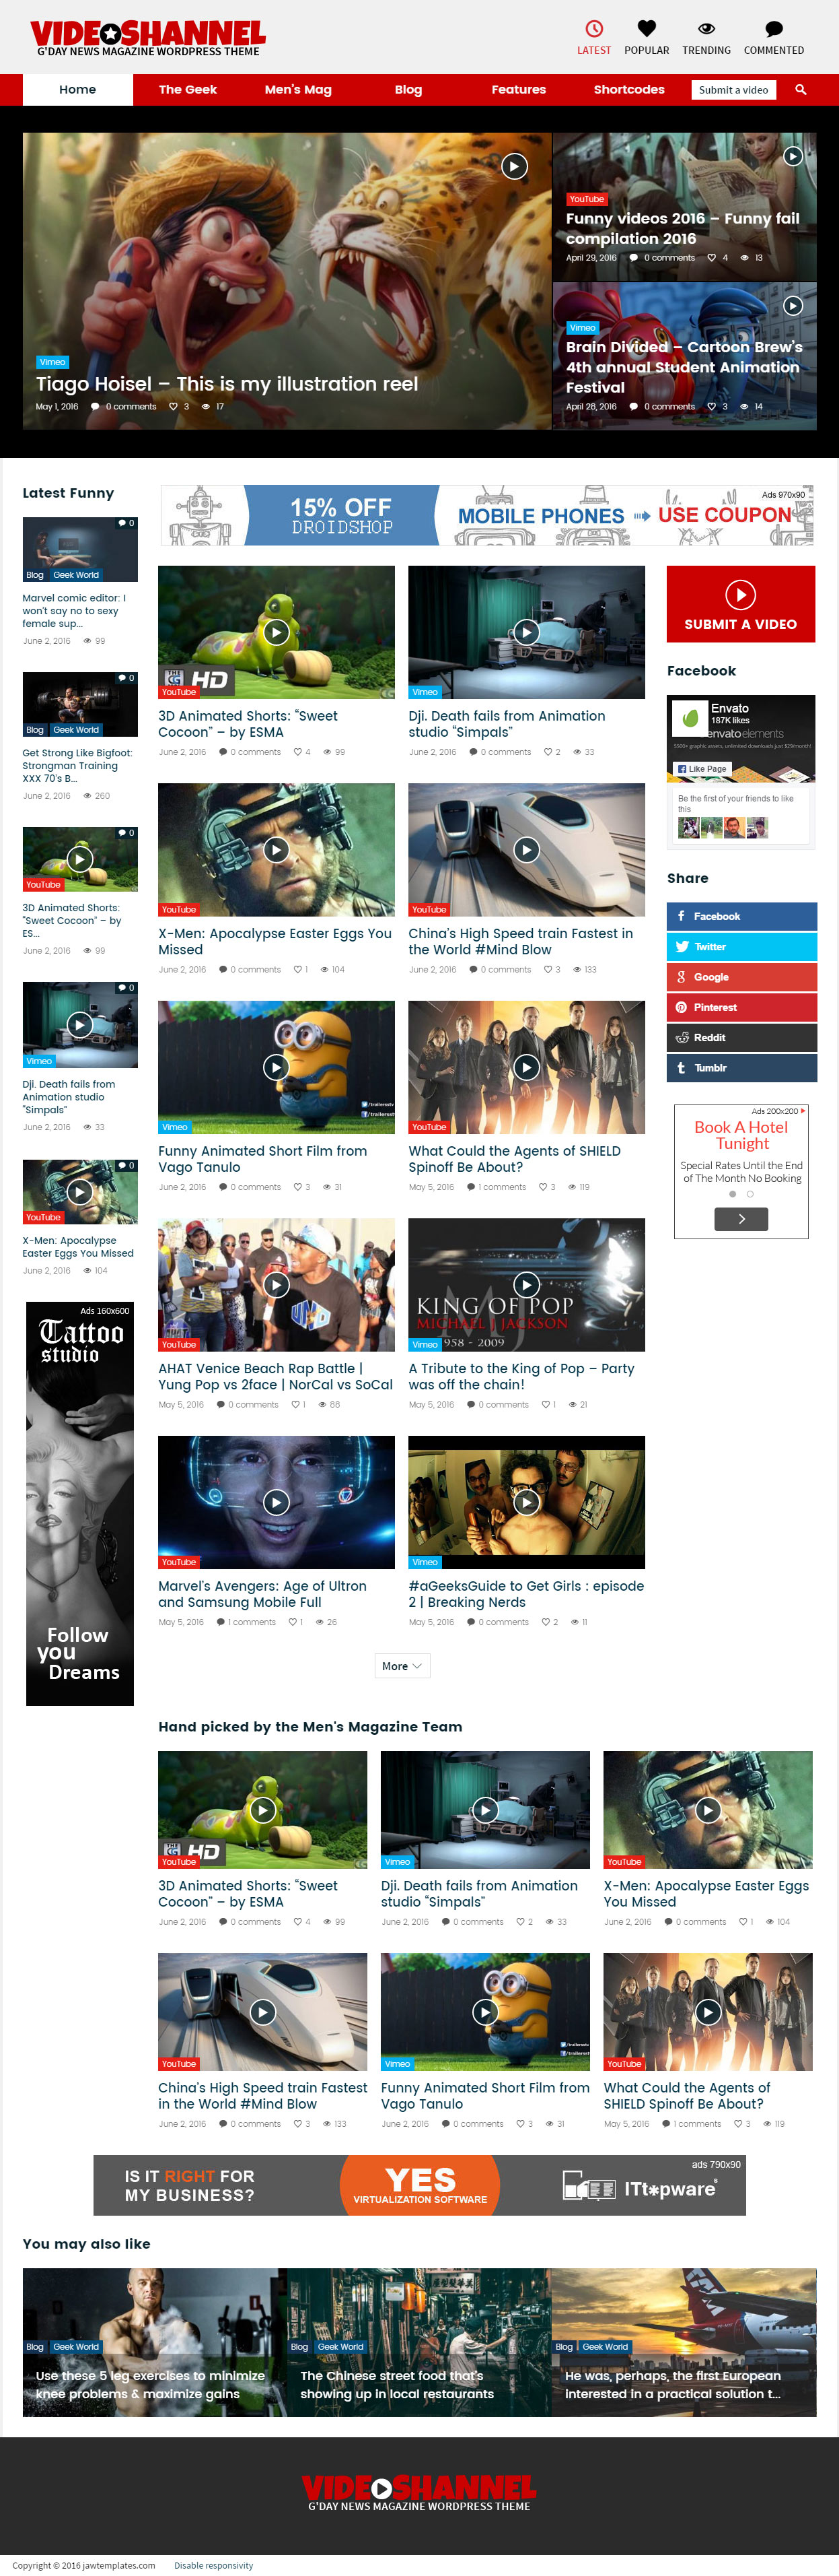Play Brain Divided Cartoon Brew's video
Viewport: 839px width, 2576px height.
(x=793, y=306)
